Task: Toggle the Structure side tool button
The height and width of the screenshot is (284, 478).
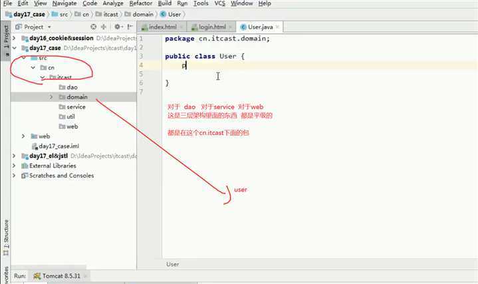Action: pos(5,237)
